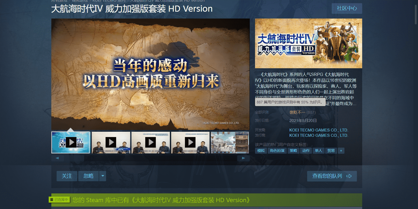
Task: Select the harbor town screenshot thumbnail
Action: (230, 143)
